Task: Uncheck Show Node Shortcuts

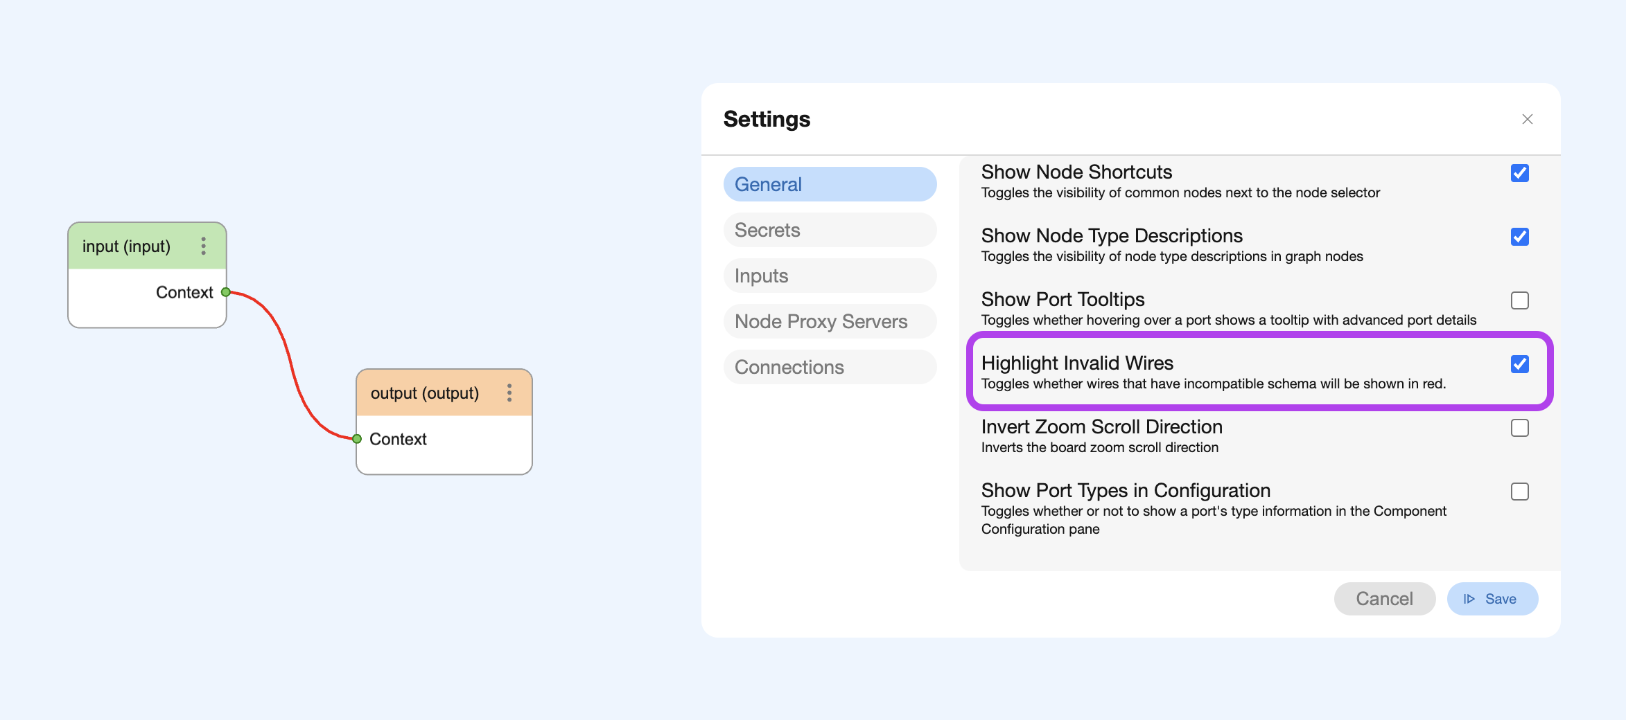Action: (1520, 173)
